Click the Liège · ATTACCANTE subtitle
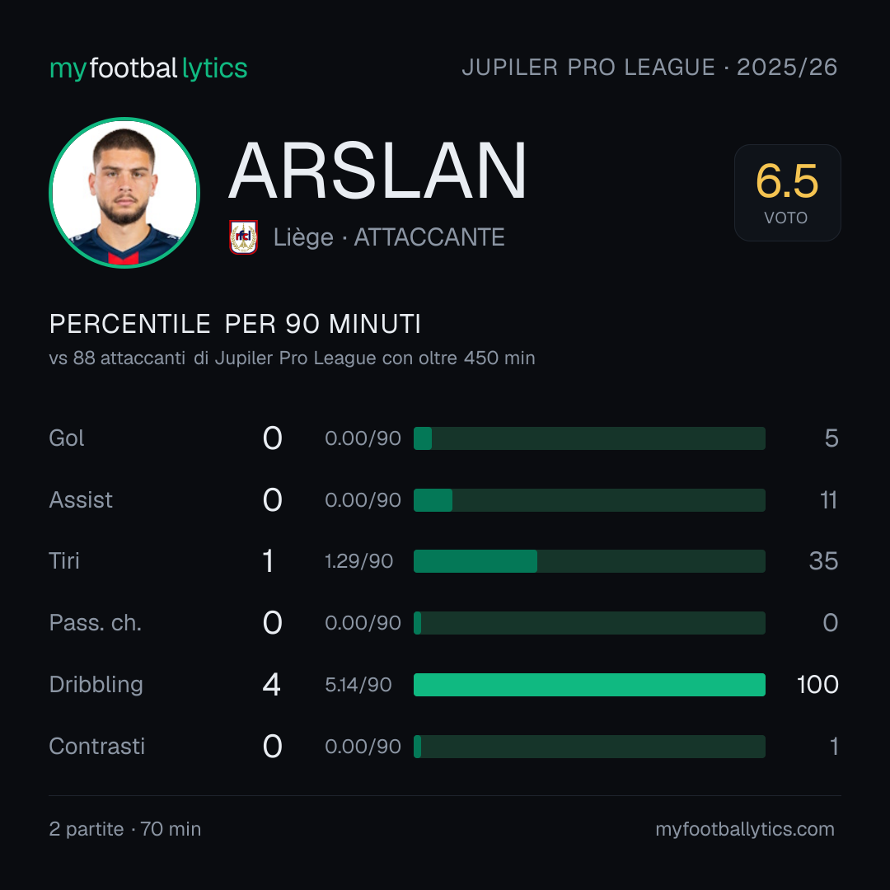 389,237
